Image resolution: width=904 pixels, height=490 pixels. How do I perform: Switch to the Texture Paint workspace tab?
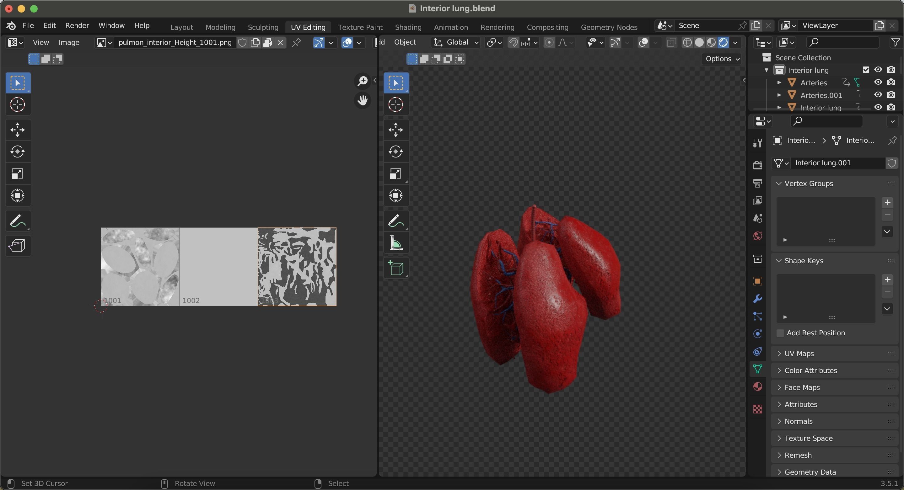pos(360,27)
